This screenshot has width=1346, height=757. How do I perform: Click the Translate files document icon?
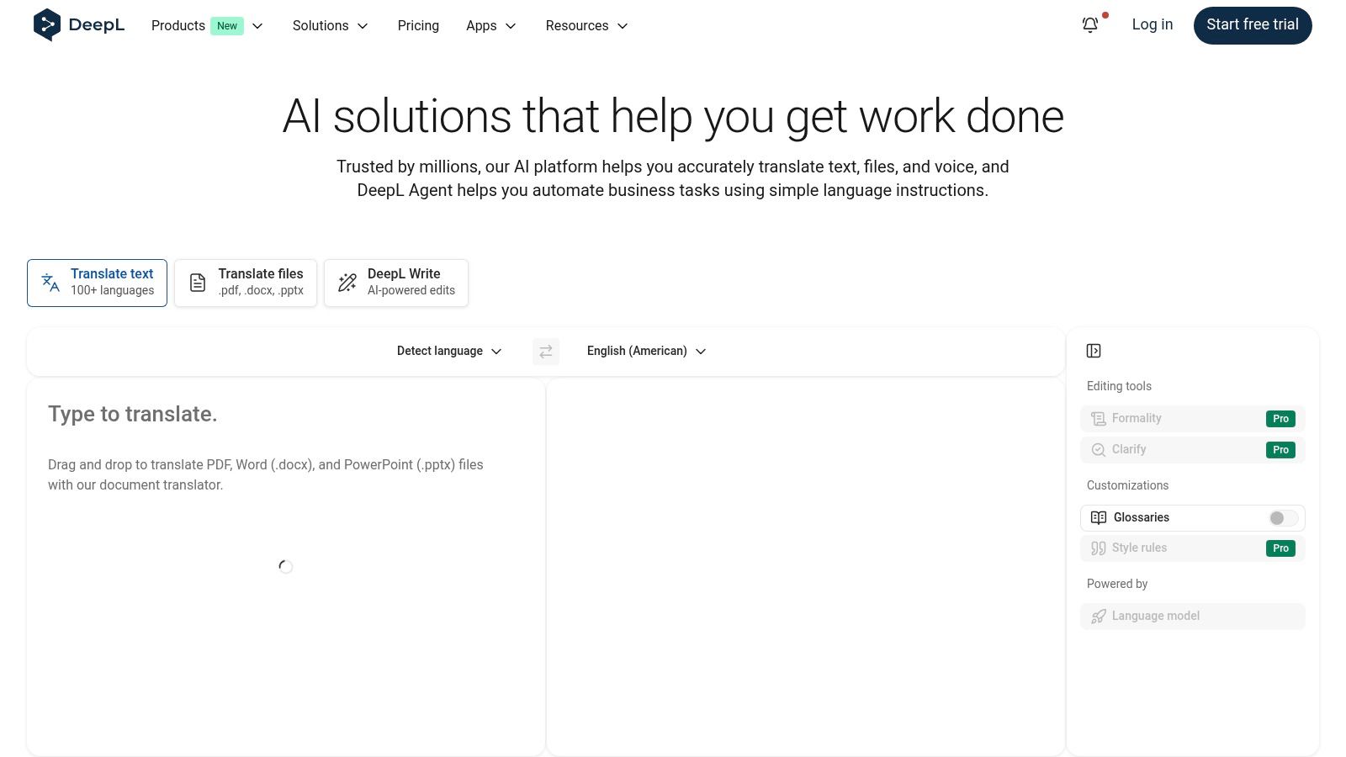[198, 283]
